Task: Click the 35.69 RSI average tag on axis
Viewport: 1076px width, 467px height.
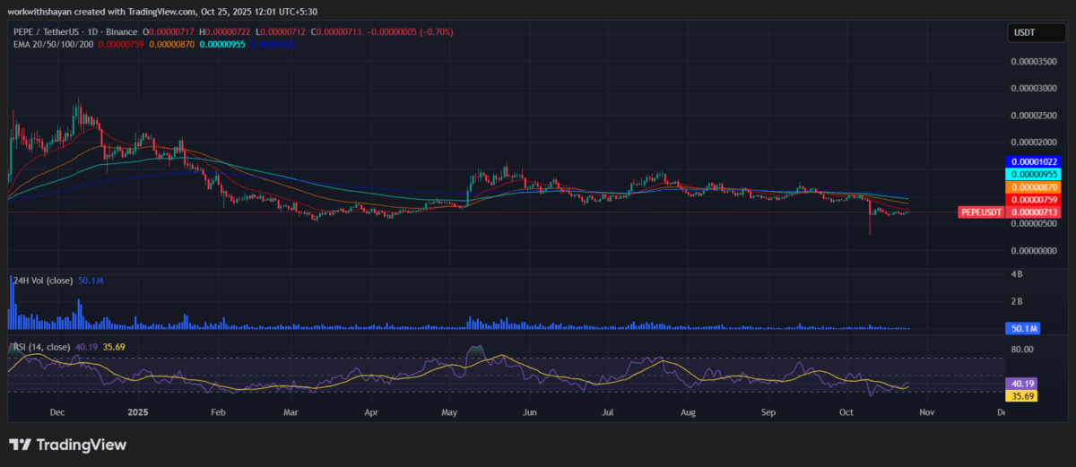Action: point(1022,394)
